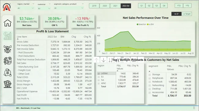199x111 pixels.
Task: Click the vs BM legend swatch
Action: point(148,24)
